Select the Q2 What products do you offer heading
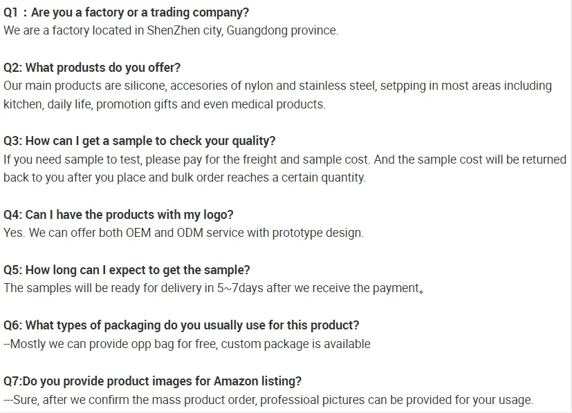 (92, 68)
